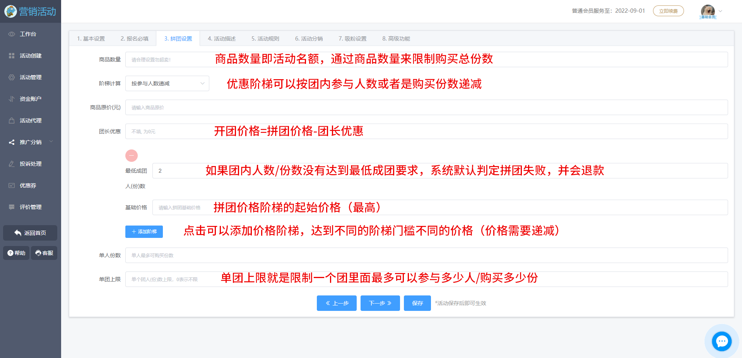Click the 添加阶梯 button
This screenshot has height=358, width=742.
(x=144, y=232)
